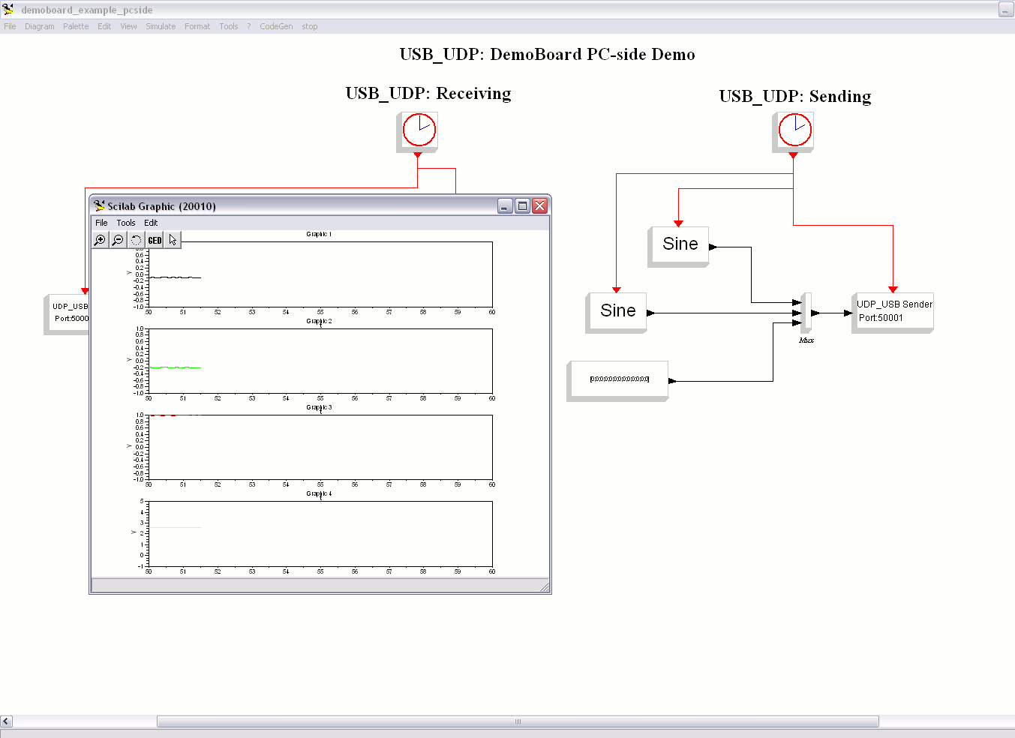
Task: Click stop in the menu bar
Action: [x=310, y=26]
